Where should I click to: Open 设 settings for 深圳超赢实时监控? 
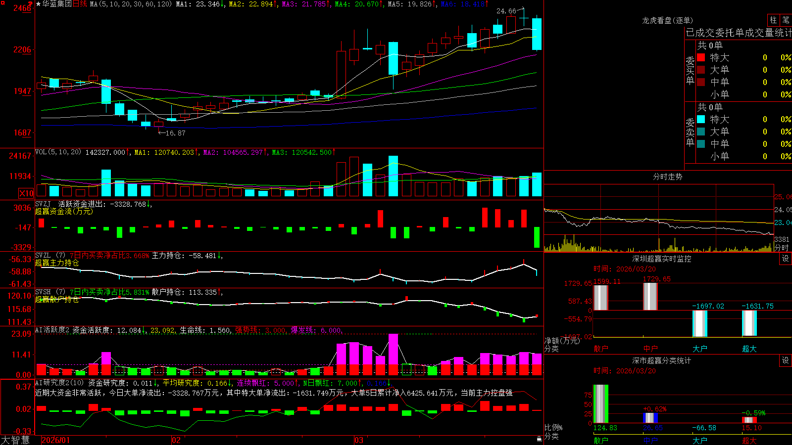click(x=786, y=259)
